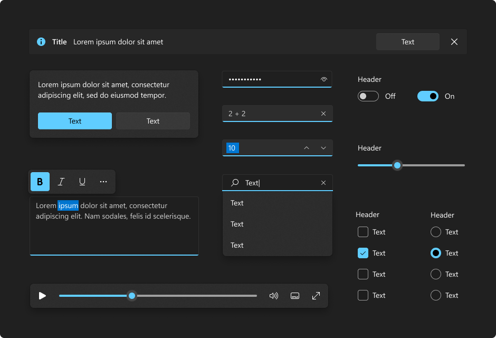Open more formatting options via ellipsis
The width and height of the screenshot is (496, 338).
point(103,182)
